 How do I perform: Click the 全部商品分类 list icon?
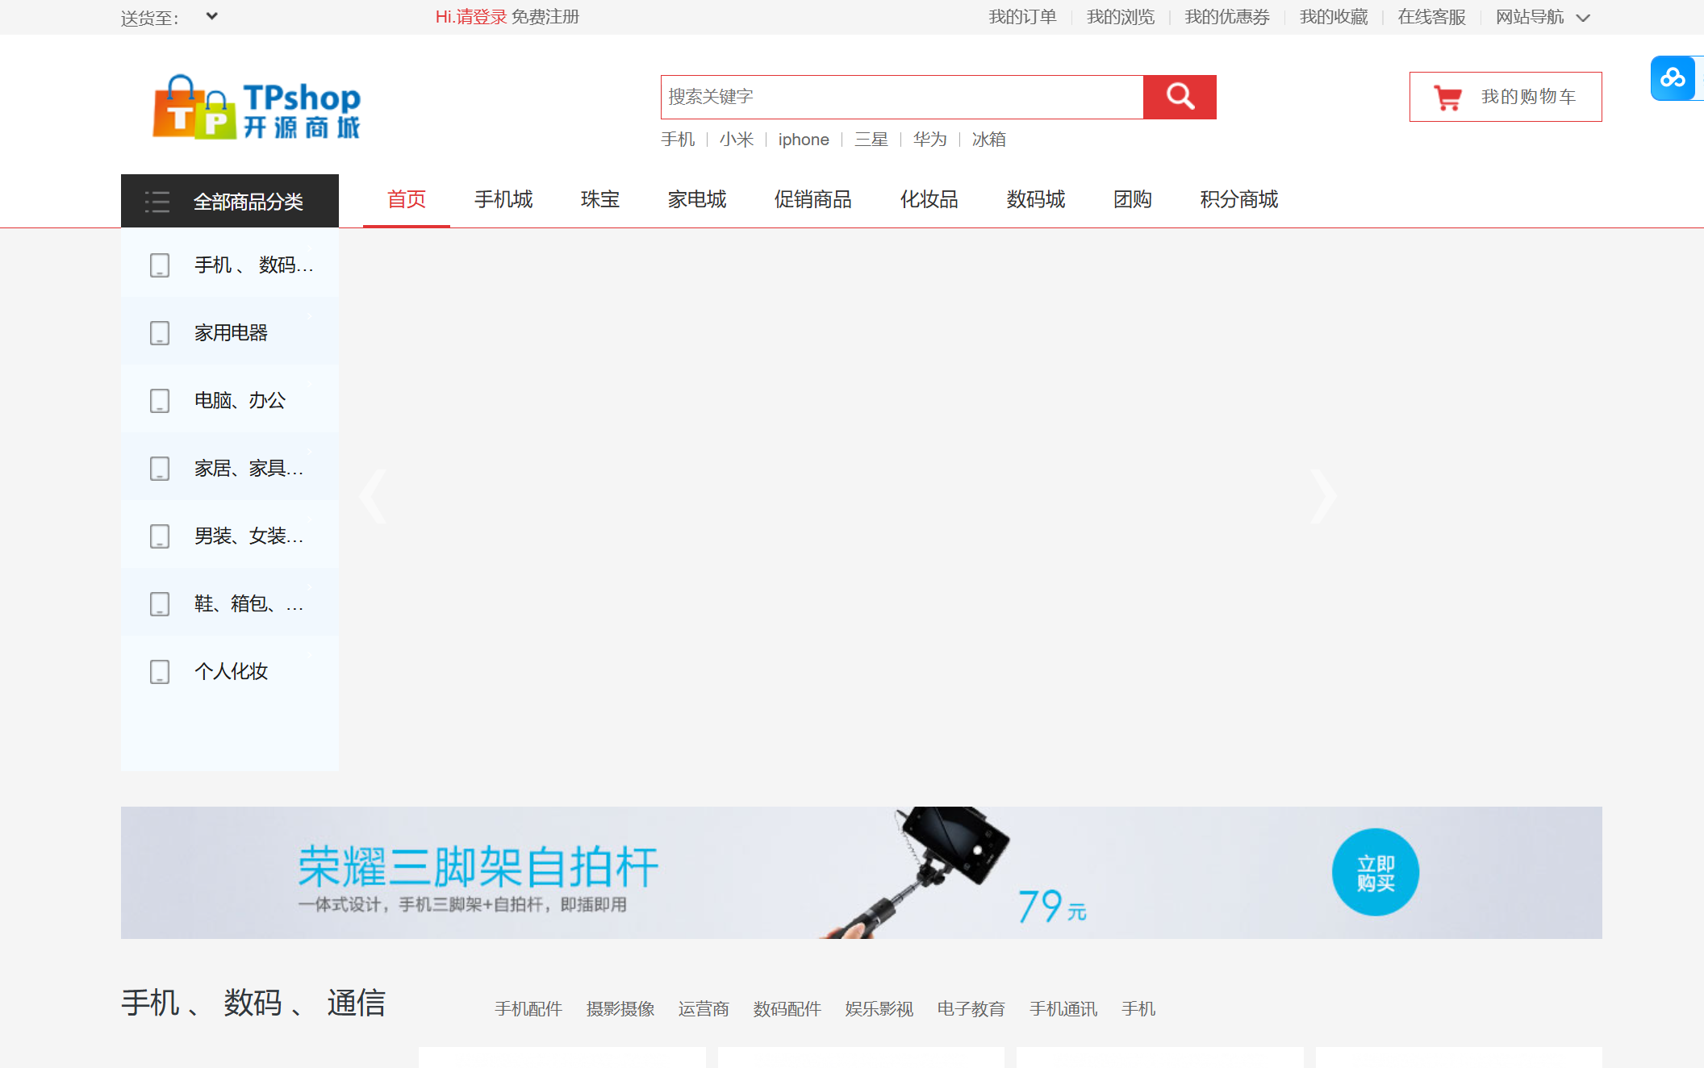(x=157, y=202)
